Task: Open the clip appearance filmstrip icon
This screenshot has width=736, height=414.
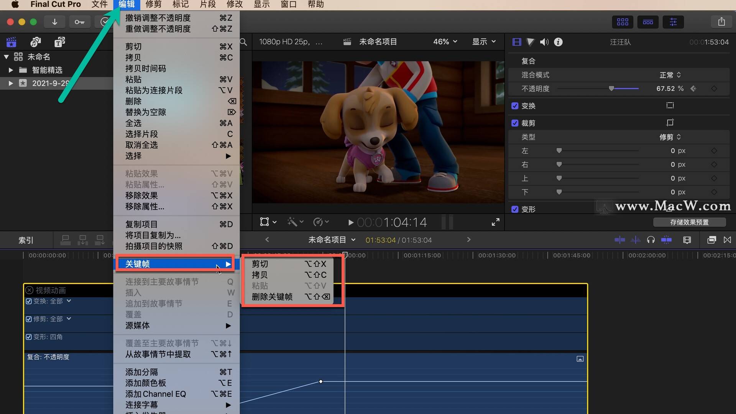Action: pyautogui.click(x=687, y=240)
